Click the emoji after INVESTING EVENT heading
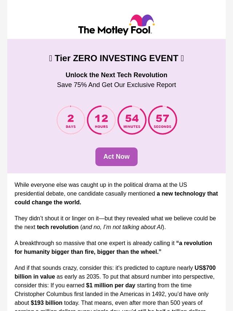The height and width of the screenshot is (311, 233). [x=182, y=58]
